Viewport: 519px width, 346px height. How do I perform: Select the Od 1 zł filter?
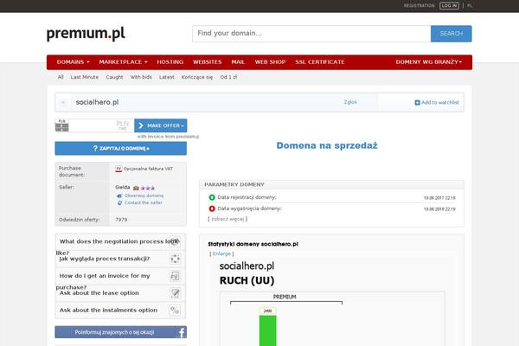click(x=228, y=77)
